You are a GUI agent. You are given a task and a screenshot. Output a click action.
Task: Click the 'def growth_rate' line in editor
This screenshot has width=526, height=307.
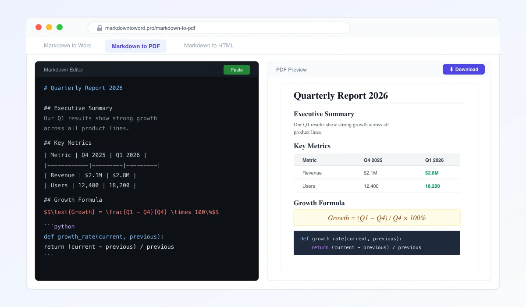click(103, 237)
